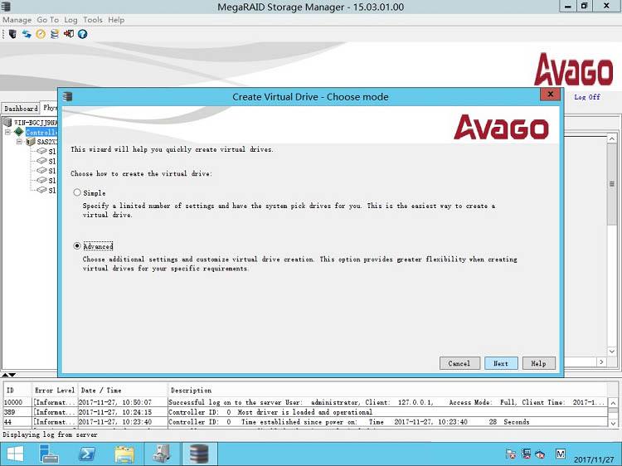Image resolution: width=622 pixels, height=466 pixels.
Task: Click the Error Level column header
Action: [x=55, y=391]
